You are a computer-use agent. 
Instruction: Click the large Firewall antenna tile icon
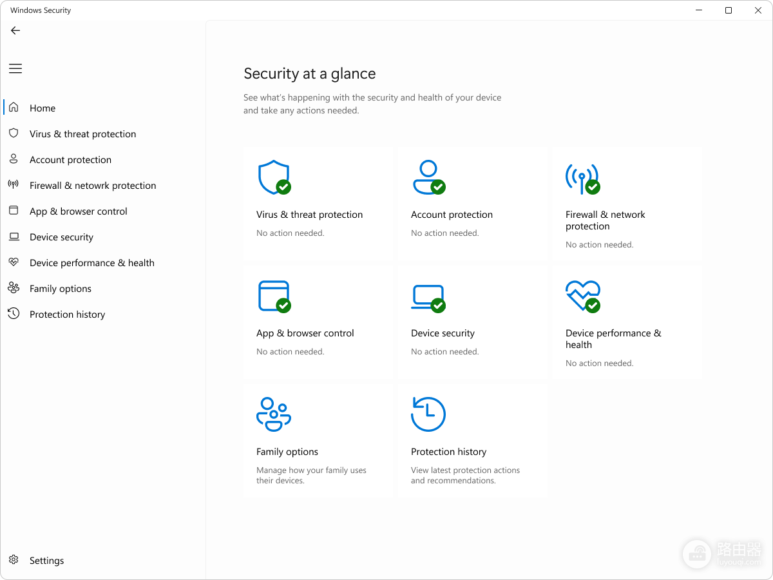(x=583, y=179)
